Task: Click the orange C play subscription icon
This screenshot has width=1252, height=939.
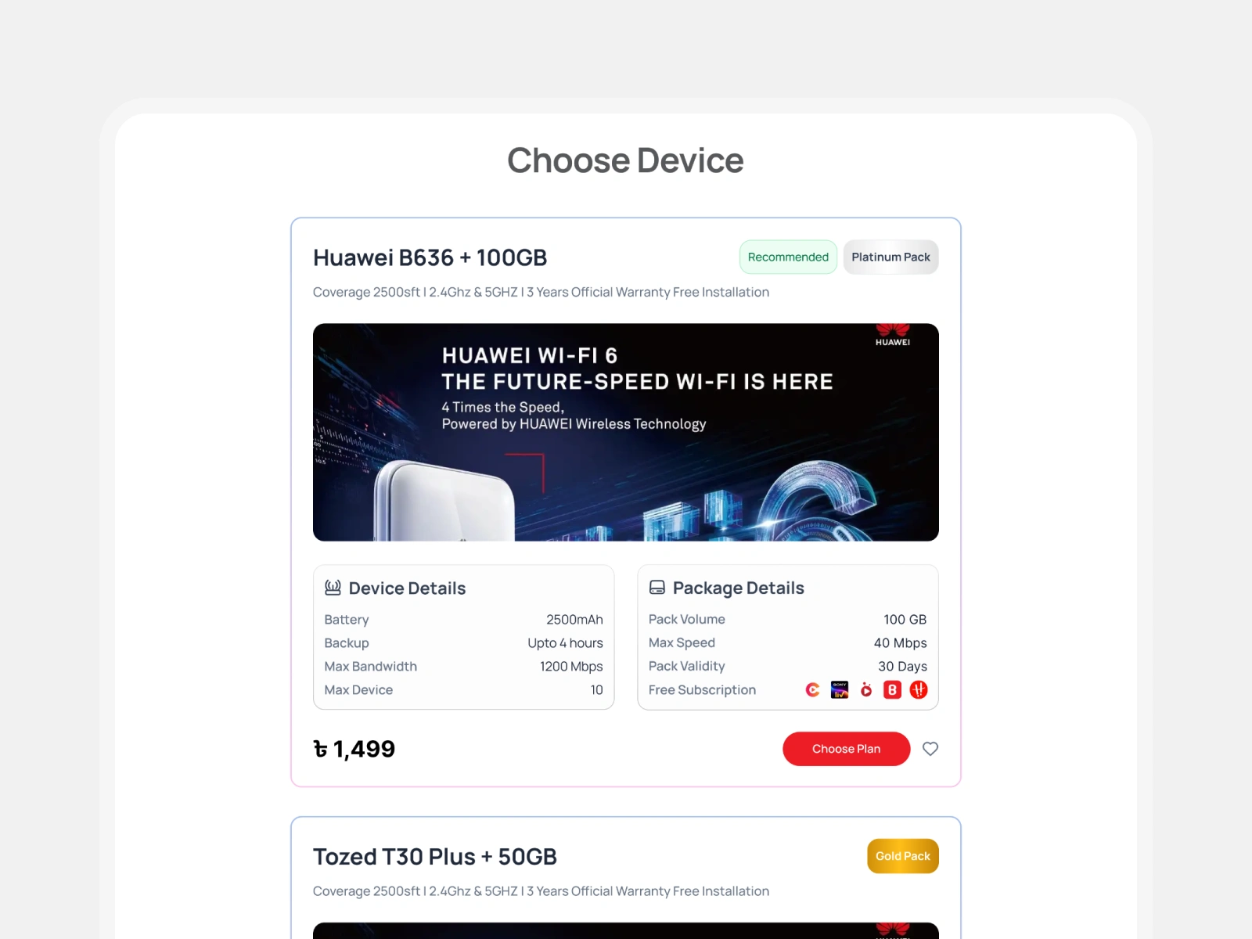Action: pyautogui.click(x=813, y=689)
